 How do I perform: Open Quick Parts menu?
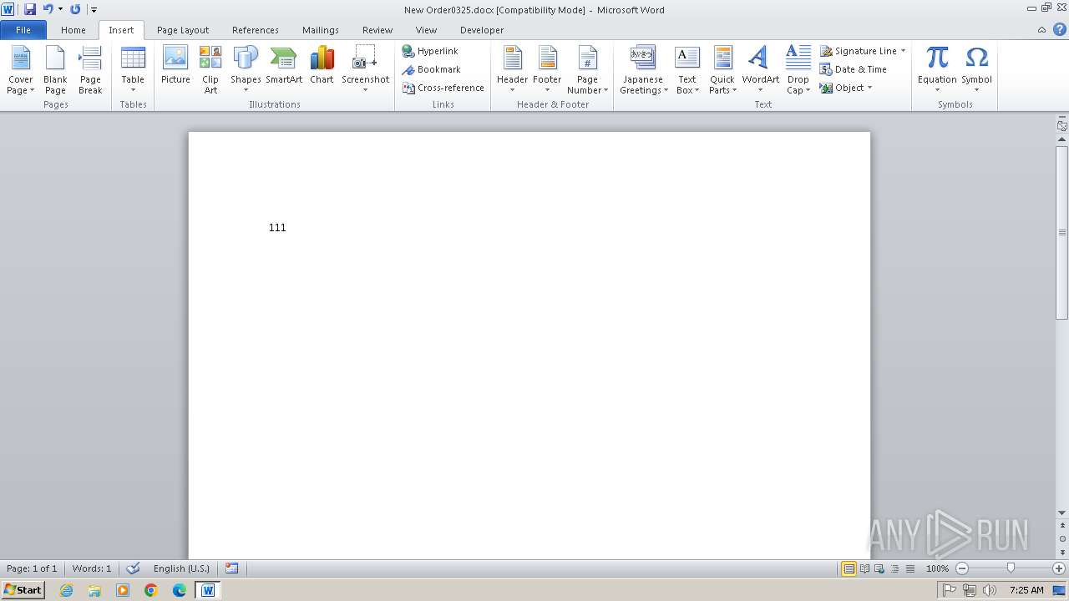(722, 70)
